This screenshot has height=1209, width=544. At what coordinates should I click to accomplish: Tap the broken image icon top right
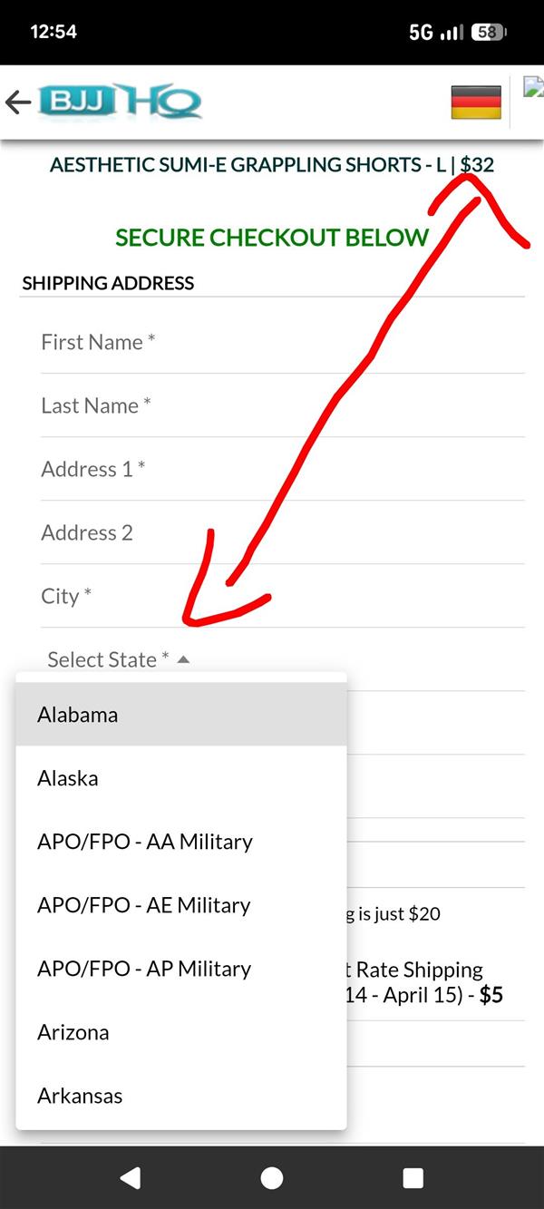[x=534, y=88]
